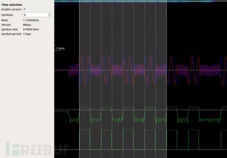Image resolution: width=227 pixels, height=158 pixels.
Task: Disable the Enable cursors checkbox
Action: [24, 10]
